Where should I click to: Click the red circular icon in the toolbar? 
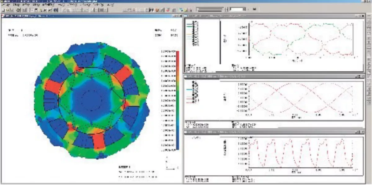point(157,10)
